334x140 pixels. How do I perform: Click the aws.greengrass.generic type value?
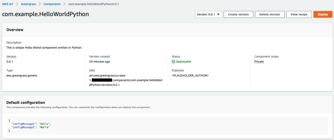22,75
